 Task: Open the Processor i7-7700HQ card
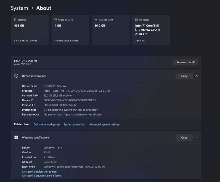click(151, 30)
